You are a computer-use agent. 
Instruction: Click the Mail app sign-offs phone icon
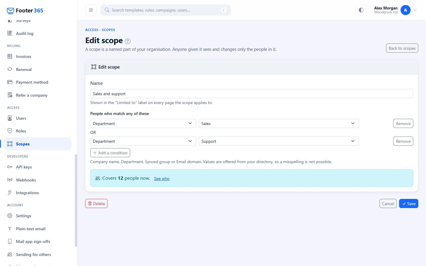(10, 241)
